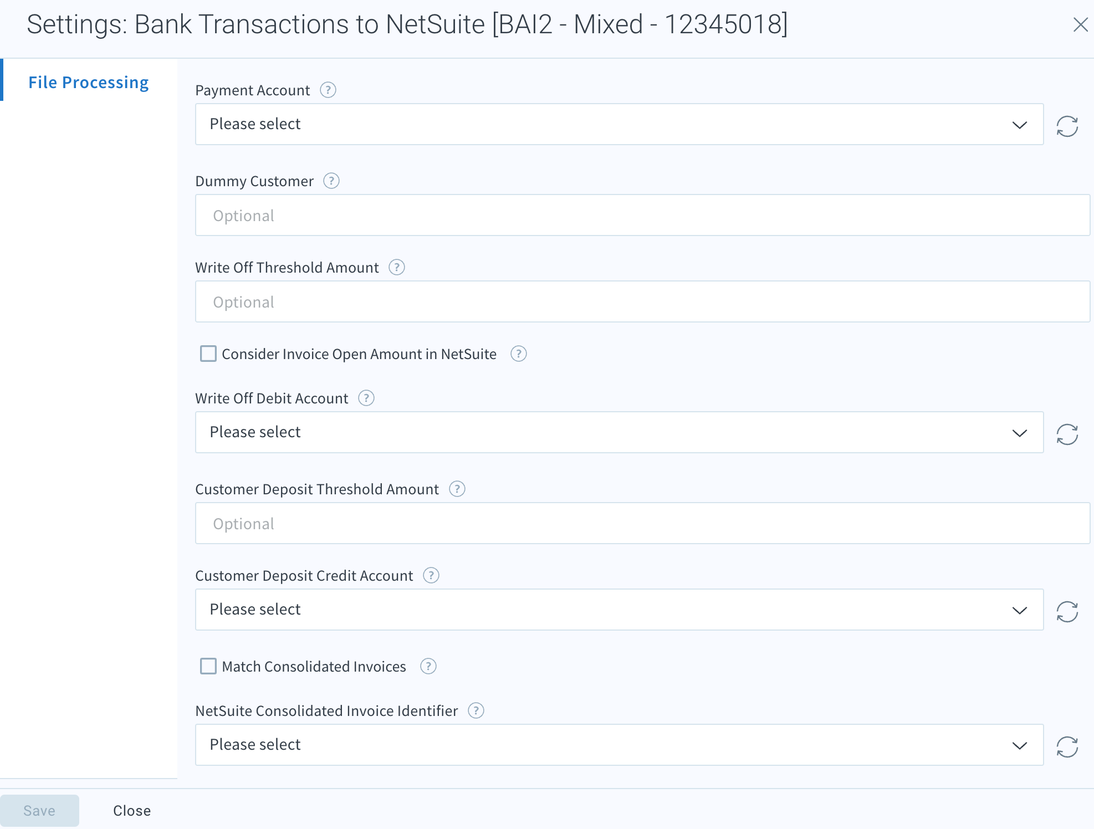
Task: Refresh NetSuite Consolidated Invoice Identifier list
Action: (x=1067, y=746)
